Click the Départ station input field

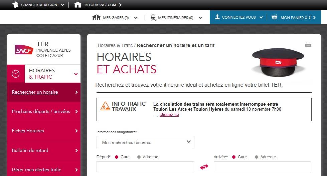coord(145,167)
